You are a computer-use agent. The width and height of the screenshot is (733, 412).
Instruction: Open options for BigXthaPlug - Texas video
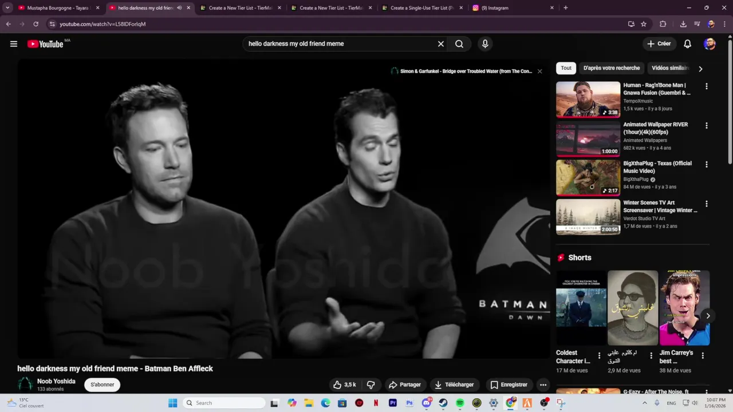click(706, 164)
